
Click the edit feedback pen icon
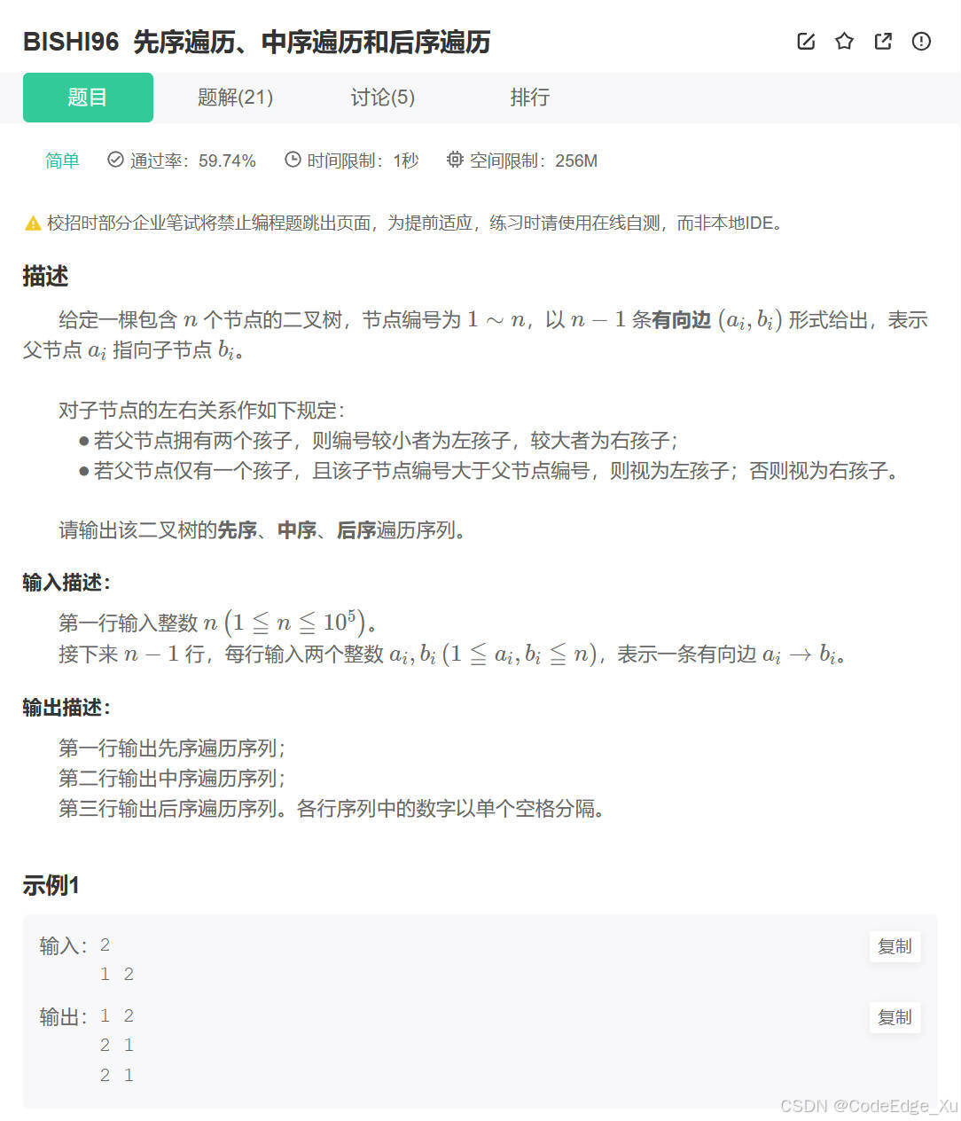[x=805, y=41]
